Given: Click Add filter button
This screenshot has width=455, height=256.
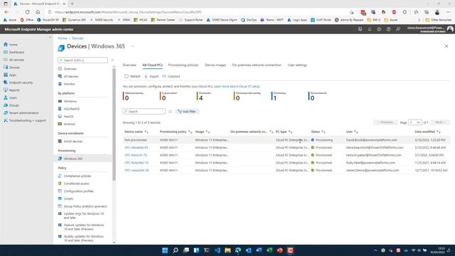Looking at the screenshot, I should tap(187, 112).
